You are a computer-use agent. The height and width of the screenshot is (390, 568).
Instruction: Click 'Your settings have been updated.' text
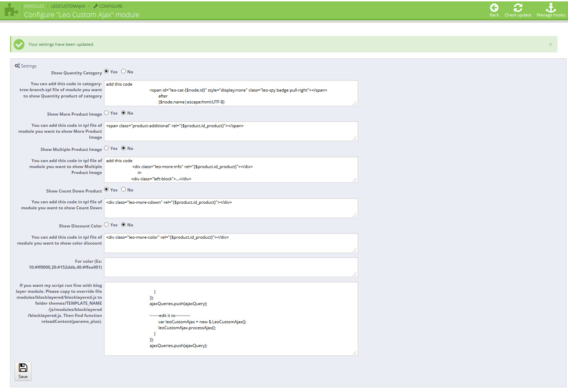coord(61,44)
